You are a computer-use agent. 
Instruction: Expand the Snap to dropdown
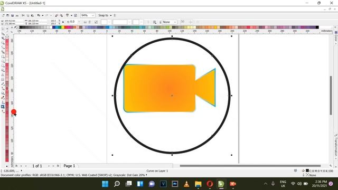point(111,15)
